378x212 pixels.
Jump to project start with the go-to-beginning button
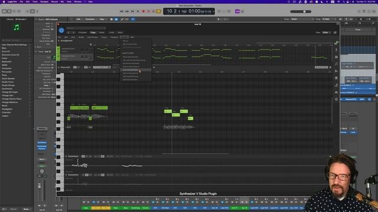pos(132,11)
